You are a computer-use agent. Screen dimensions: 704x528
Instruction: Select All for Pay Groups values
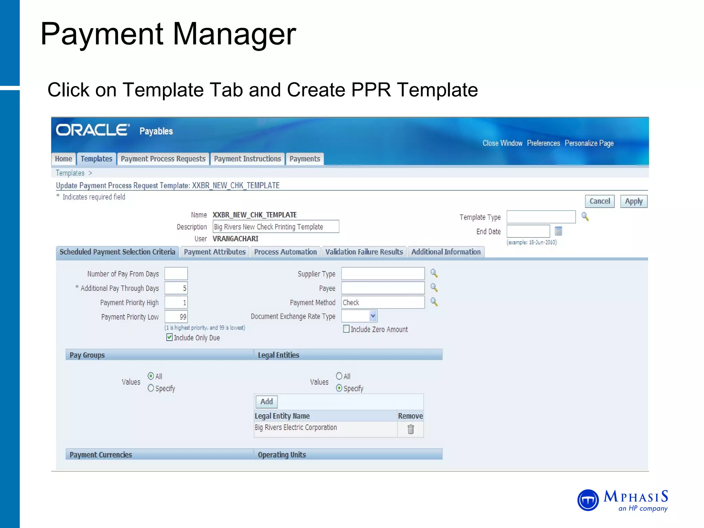coord(151,376)
